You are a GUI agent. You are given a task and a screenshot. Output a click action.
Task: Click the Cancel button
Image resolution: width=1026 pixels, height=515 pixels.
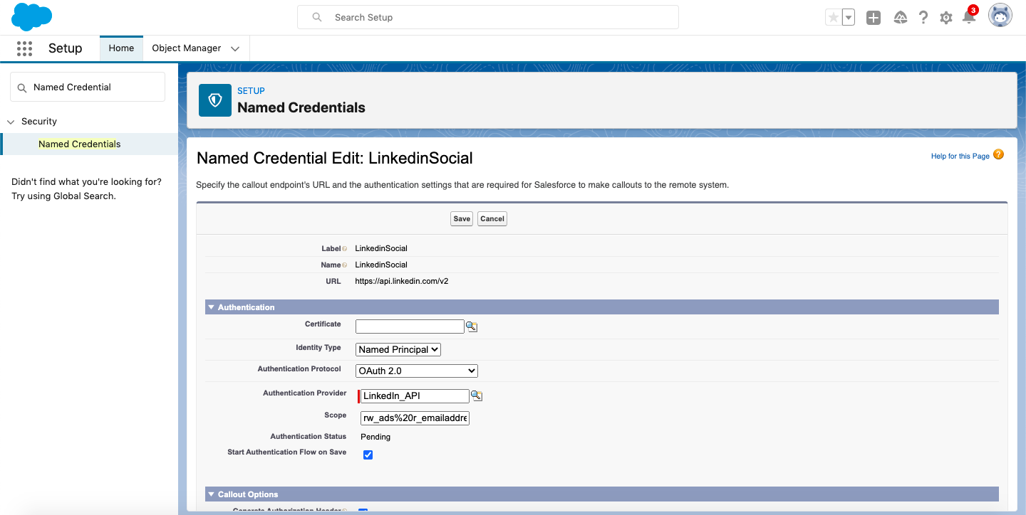[492, 219]
